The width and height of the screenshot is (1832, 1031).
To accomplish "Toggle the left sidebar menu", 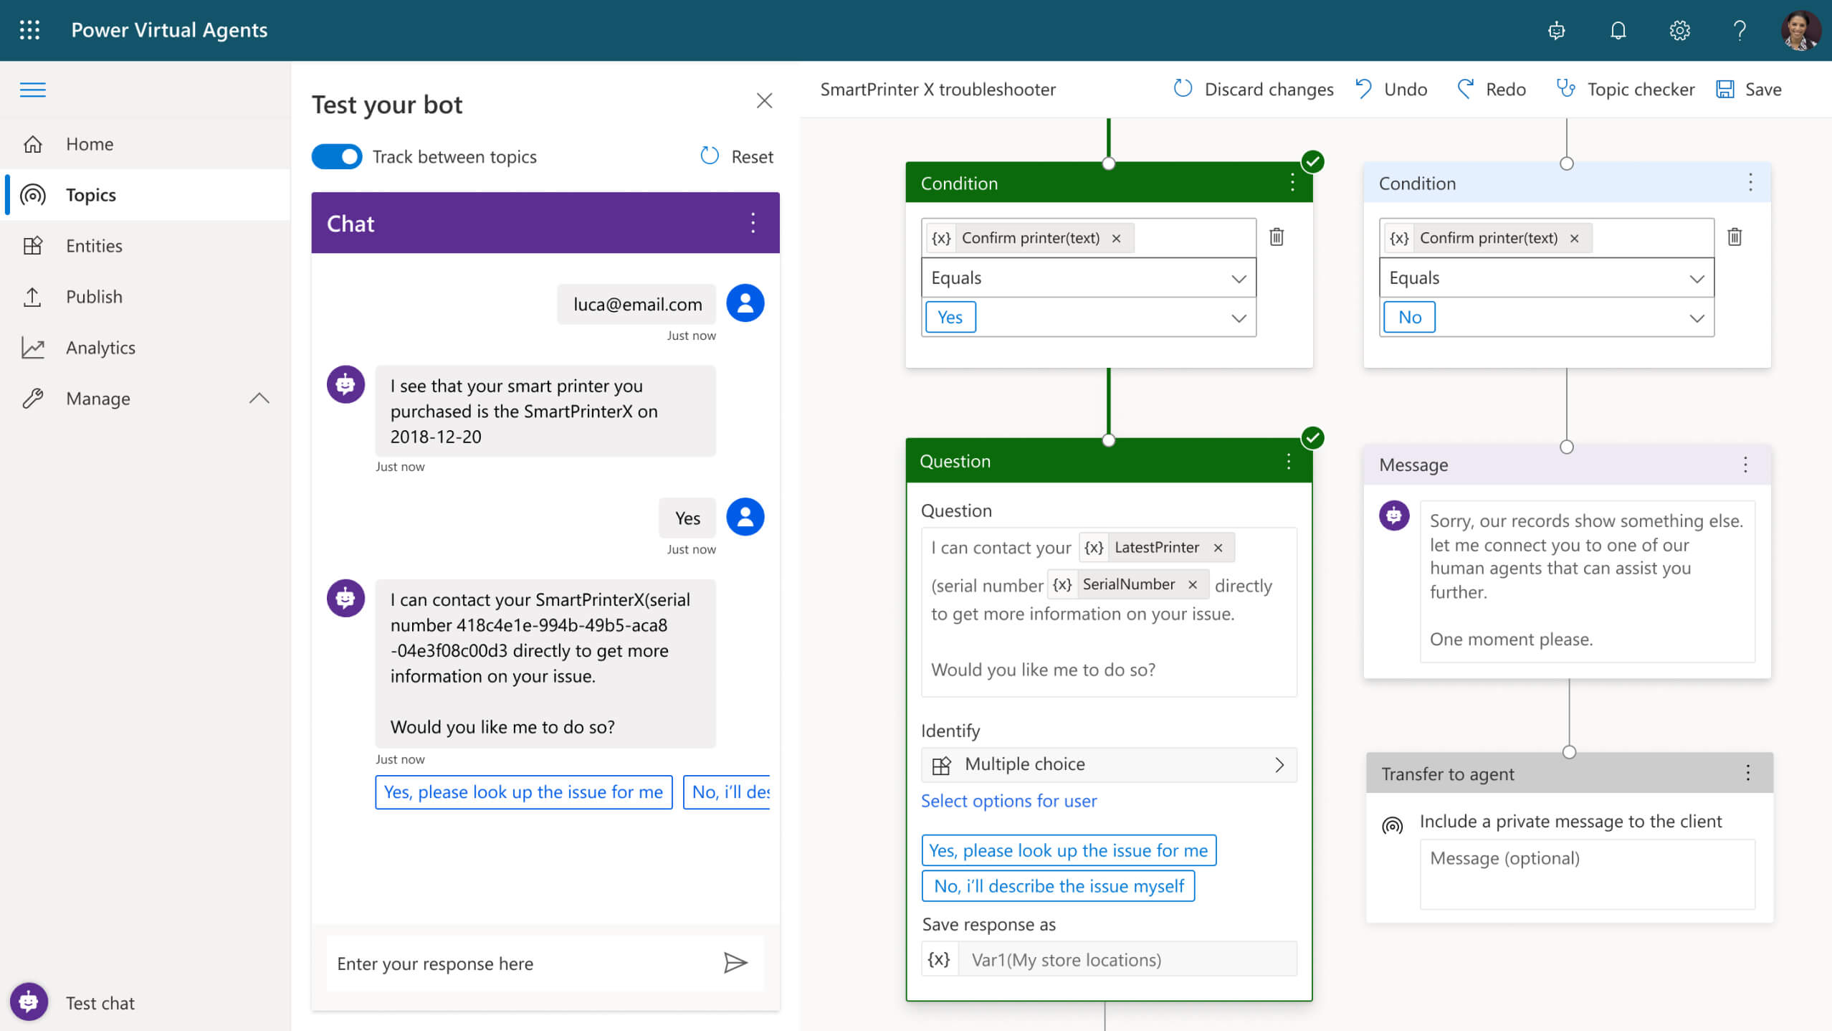I will point(34,90).
